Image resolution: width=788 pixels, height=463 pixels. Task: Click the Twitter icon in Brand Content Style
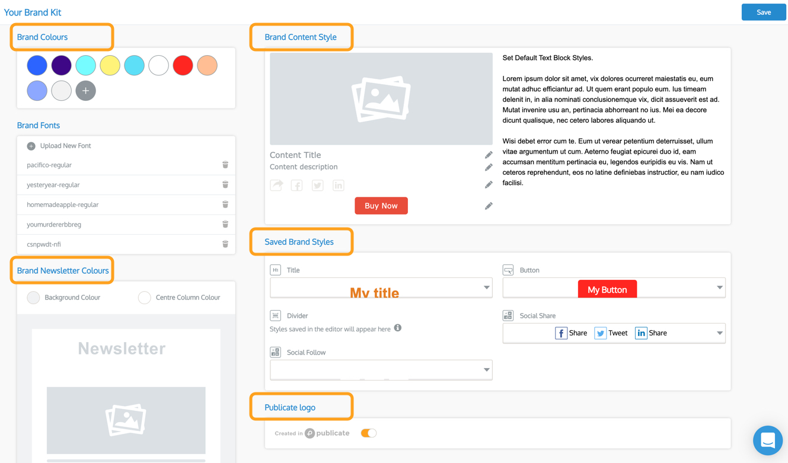point(317,185)
